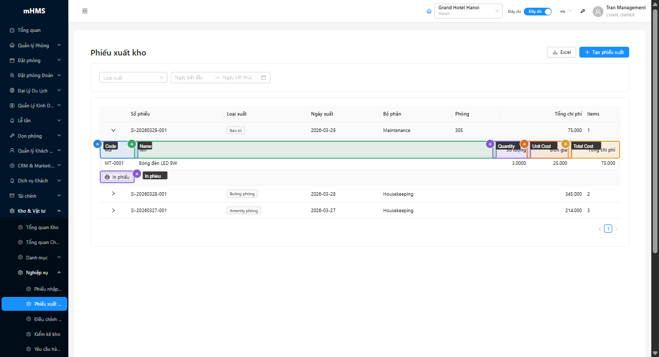659x357 pixels.
Task: Open the Grand Hotel Hanoi selector dropdown
Action: tap(468, 11)
